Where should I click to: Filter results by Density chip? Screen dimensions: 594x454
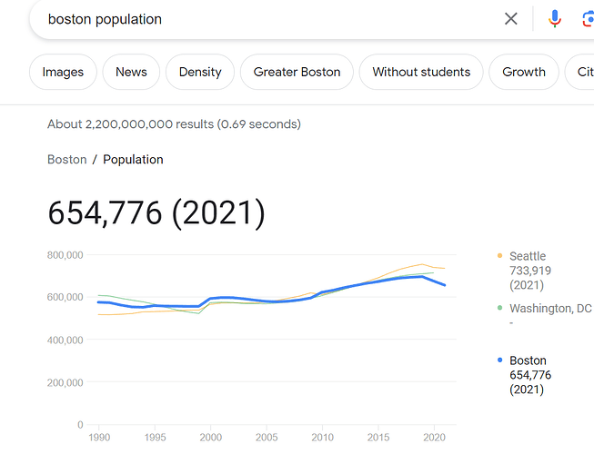(x=200, y=72)
